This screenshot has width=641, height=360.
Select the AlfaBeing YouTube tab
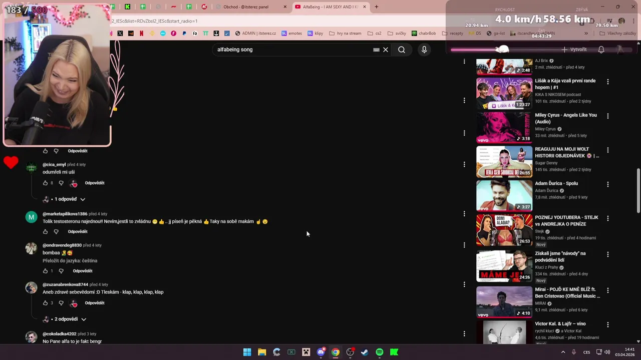click(331, 6)
